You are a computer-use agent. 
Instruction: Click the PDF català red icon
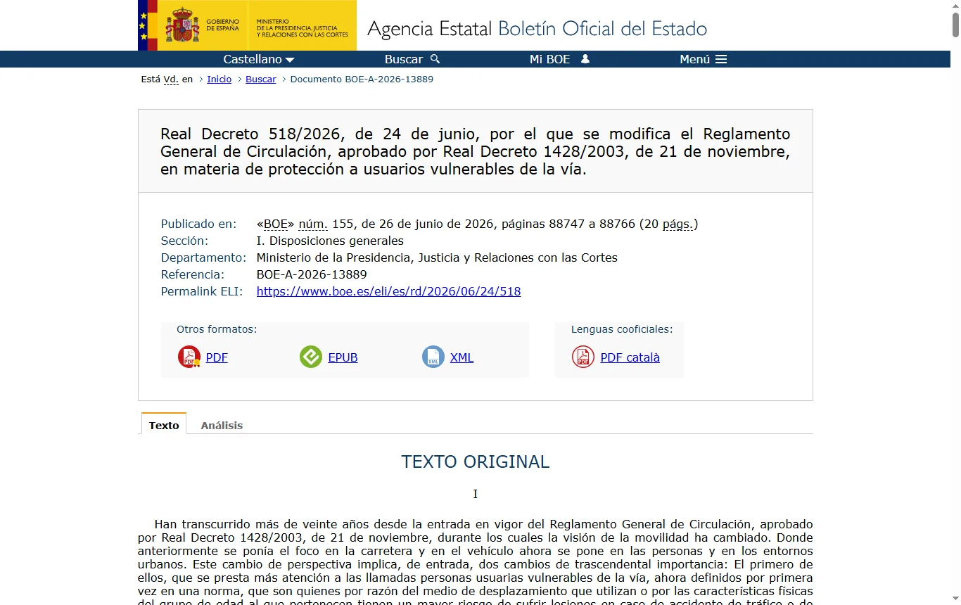click(583, 357)
